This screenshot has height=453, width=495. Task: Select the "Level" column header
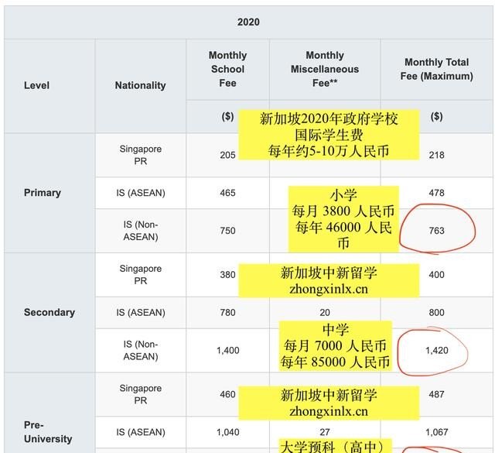[x=36, y=85]
